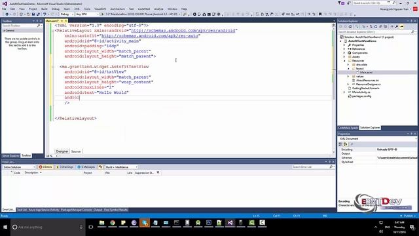419x236 pixels.
Task: Toggle auto-hide pin on Toolbox panel
Action: click(x=37, y=21)
